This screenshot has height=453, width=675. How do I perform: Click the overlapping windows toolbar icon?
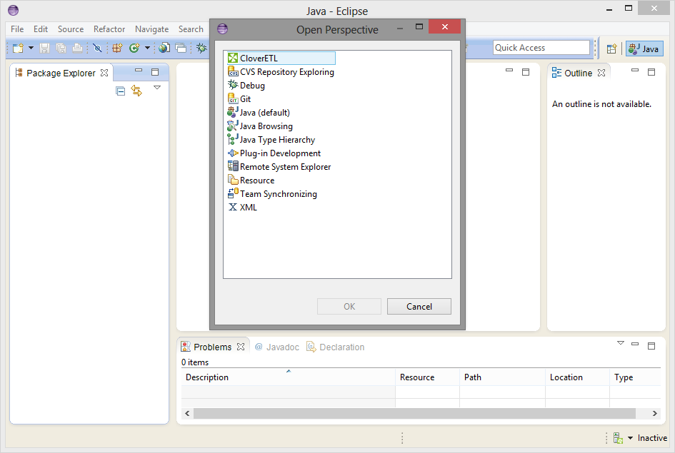point(181,48)
